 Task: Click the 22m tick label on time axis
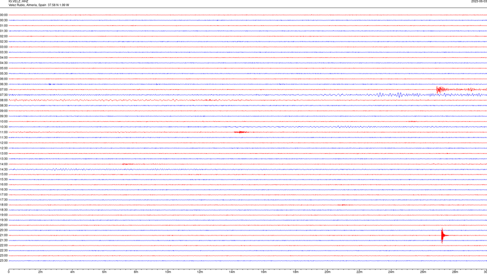pyautogui.click(x=359, y=272)
